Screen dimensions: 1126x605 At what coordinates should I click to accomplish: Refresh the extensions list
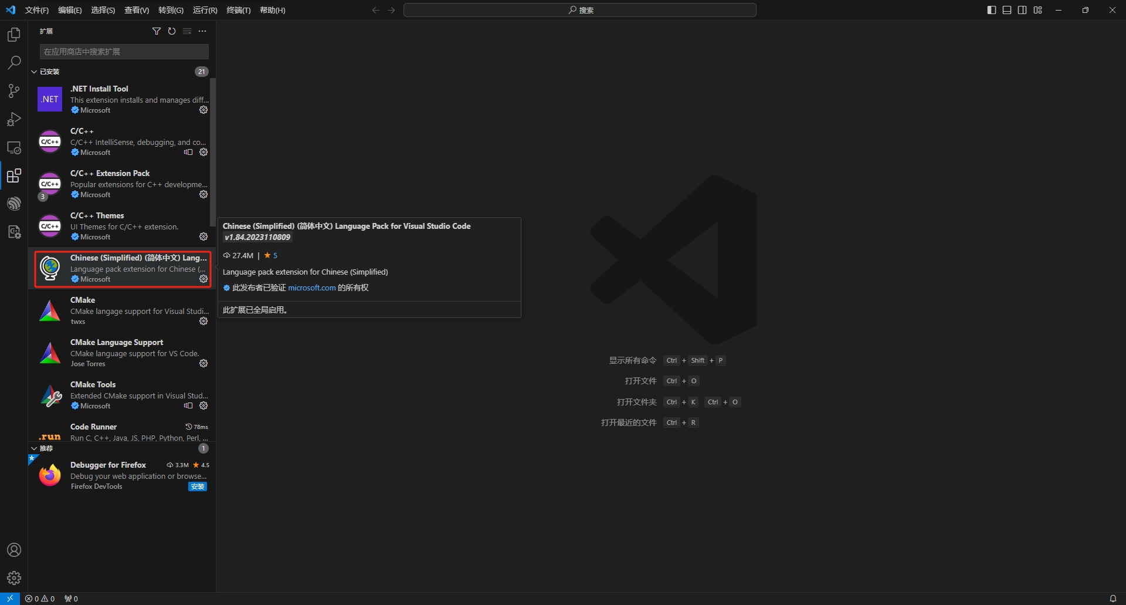[172, 31]
